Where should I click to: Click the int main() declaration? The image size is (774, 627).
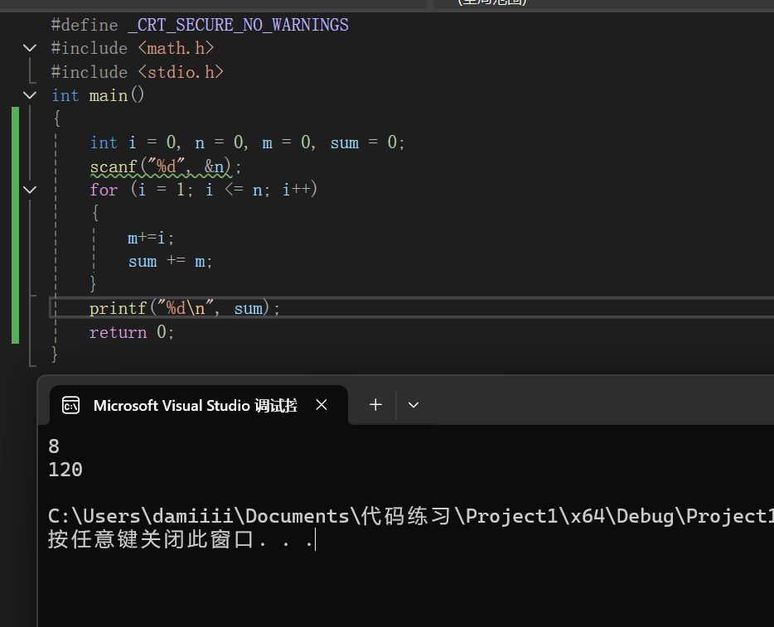point(98,95)
